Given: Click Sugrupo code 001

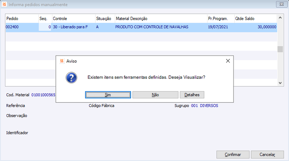Looking at the screenshot, I should (194, 106).
